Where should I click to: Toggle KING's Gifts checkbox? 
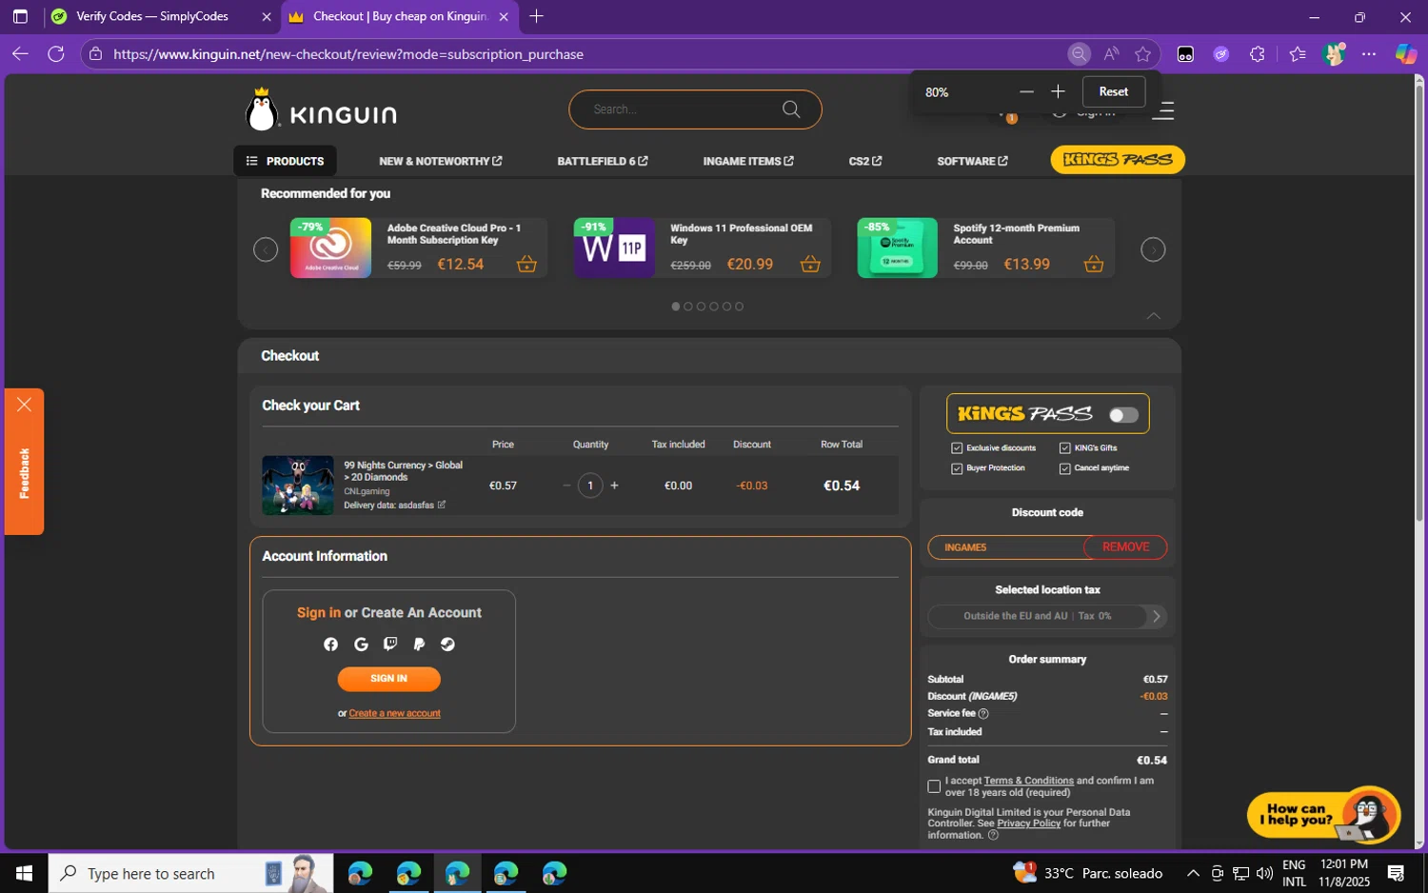[x=1065, y=448]
